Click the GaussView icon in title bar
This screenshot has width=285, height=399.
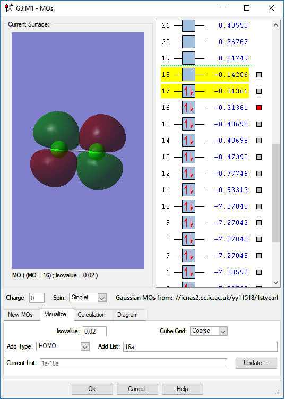[9, 8]
